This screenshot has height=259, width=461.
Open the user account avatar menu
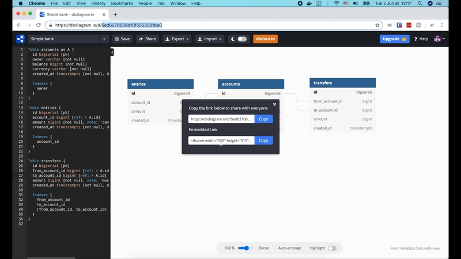coord(439,39)
